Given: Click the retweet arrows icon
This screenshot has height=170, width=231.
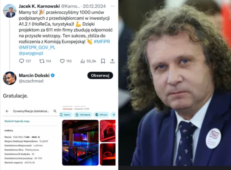Looking at the screenshot, I should tap(42, 61).
